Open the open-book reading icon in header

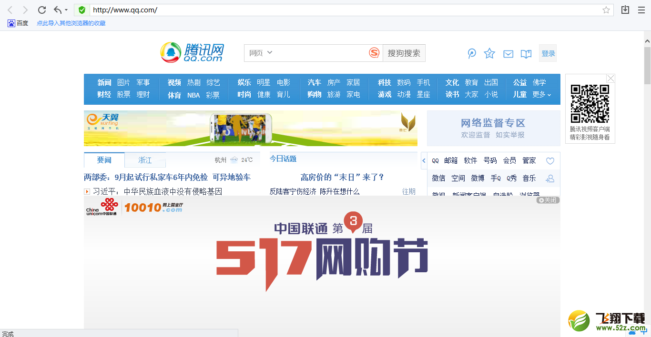526,54
